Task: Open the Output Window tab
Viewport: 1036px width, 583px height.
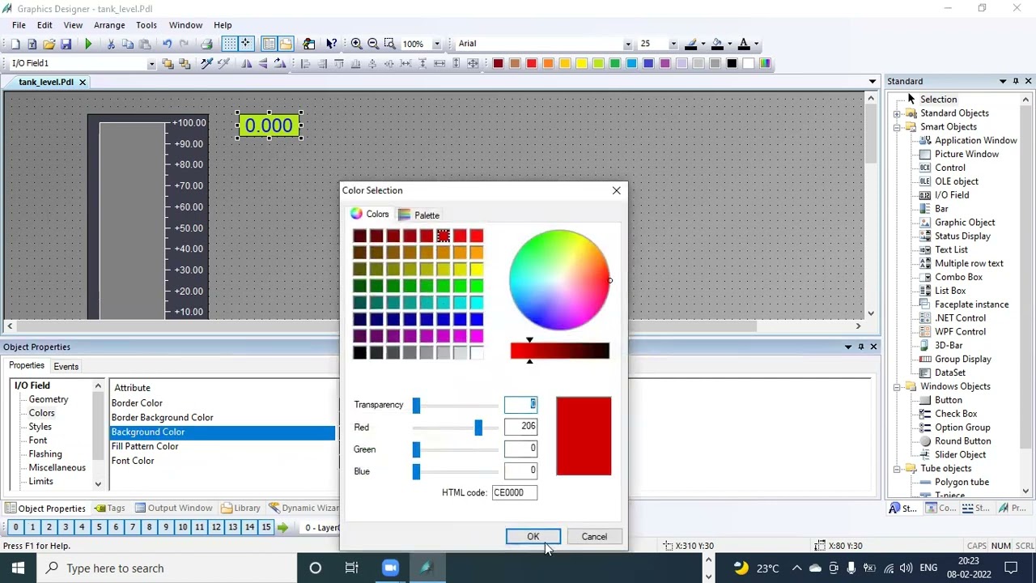Action: [172, 509]
